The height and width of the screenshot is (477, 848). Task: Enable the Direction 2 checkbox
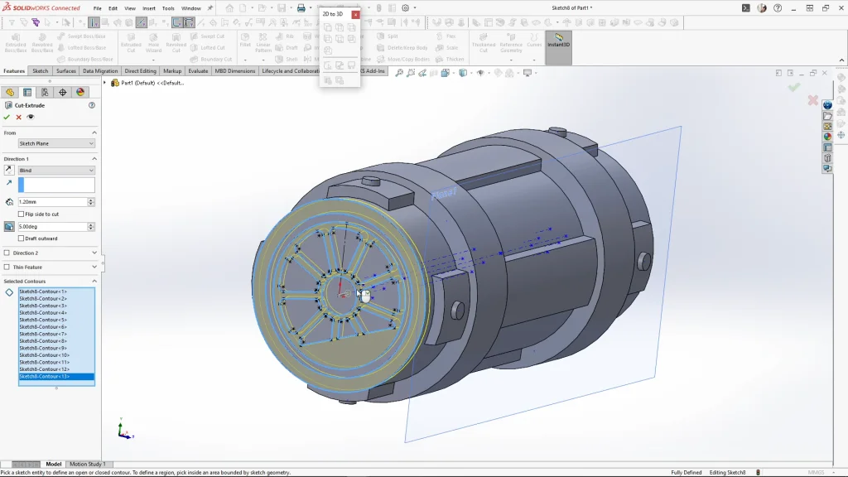click(7, 253)
